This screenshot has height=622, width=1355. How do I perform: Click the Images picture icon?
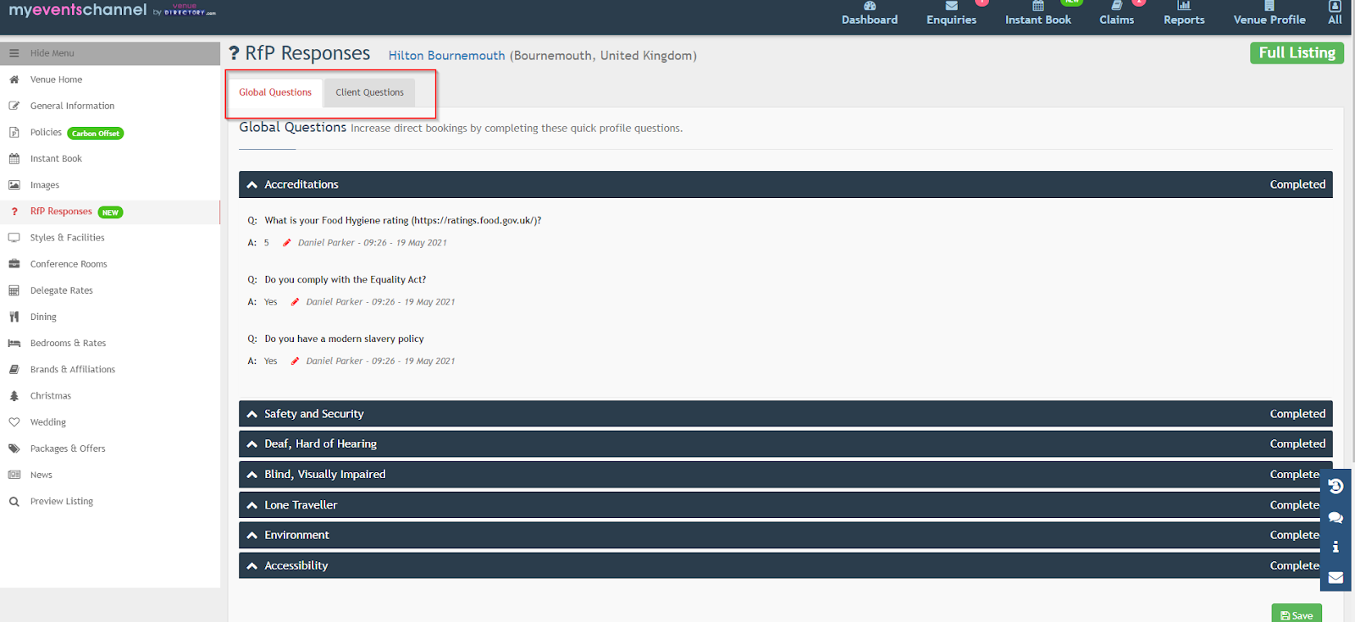14,184
